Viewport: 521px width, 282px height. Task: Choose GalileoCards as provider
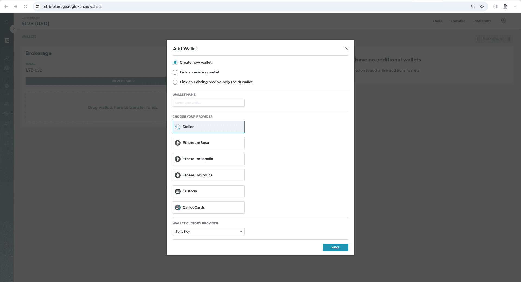[x=208, y=208]
